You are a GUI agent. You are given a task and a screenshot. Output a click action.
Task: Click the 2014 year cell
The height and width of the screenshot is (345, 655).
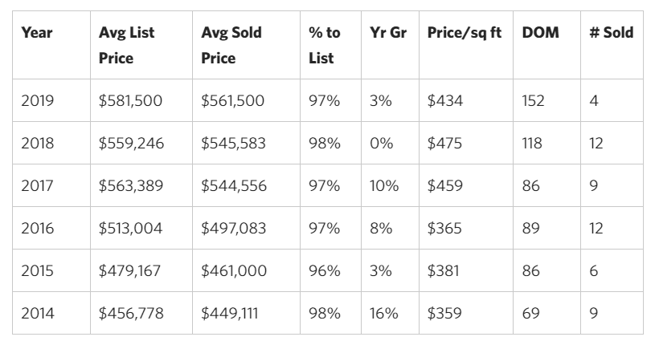(x=36, y=314)
